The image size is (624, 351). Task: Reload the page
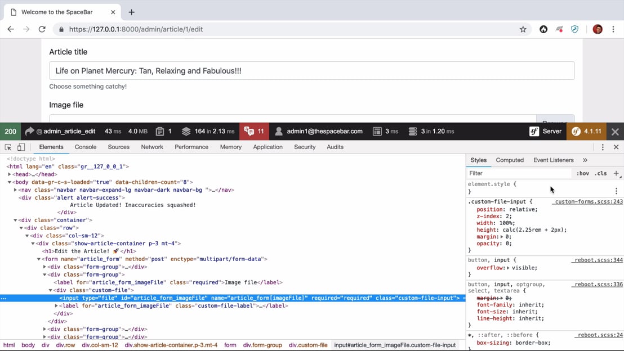pos(42,29)
